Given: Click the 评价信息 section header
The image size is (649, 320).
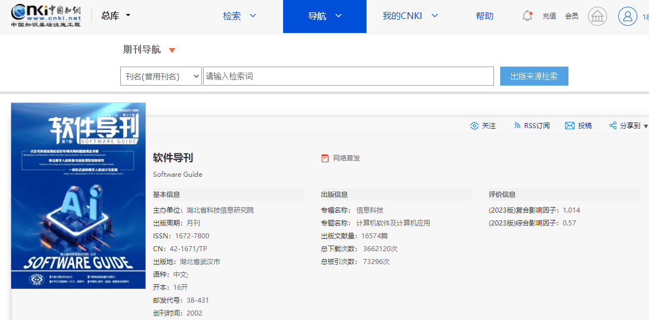Looking at the screenshot, I should (x=502, y=195).
